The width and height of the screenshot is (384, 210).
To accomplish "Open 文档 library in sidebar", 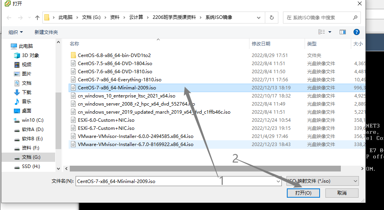I will 27,83.
